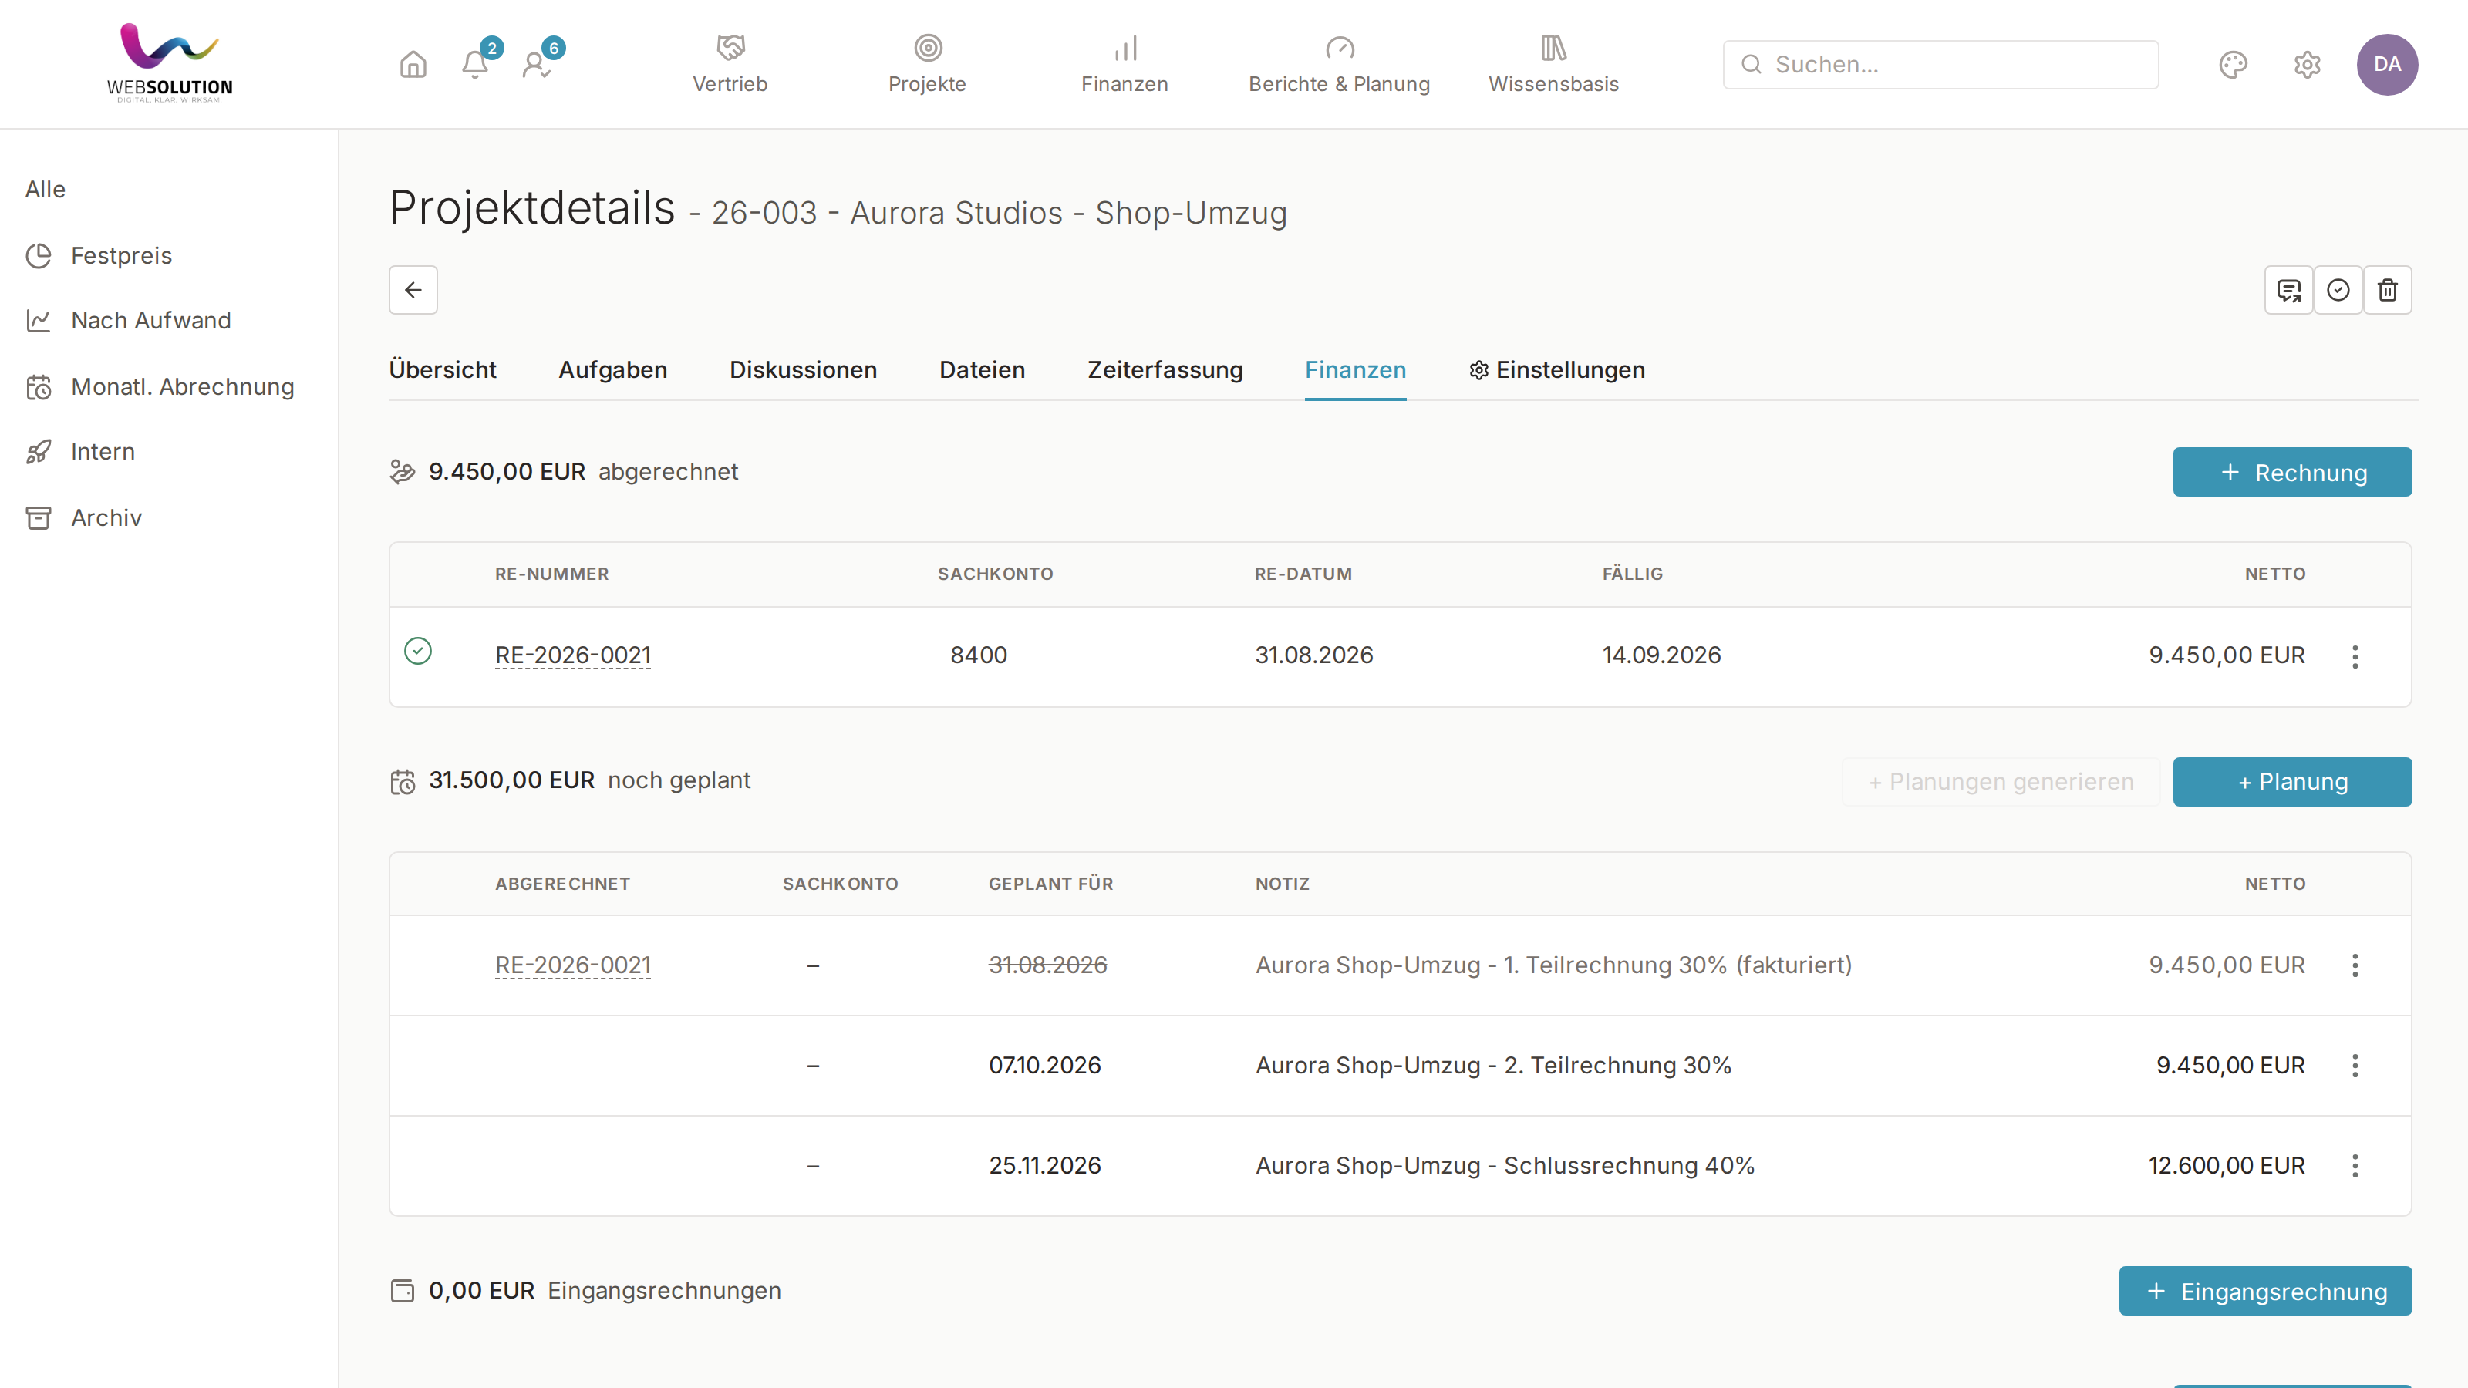Click the Suchen search field

(1940, 64)
